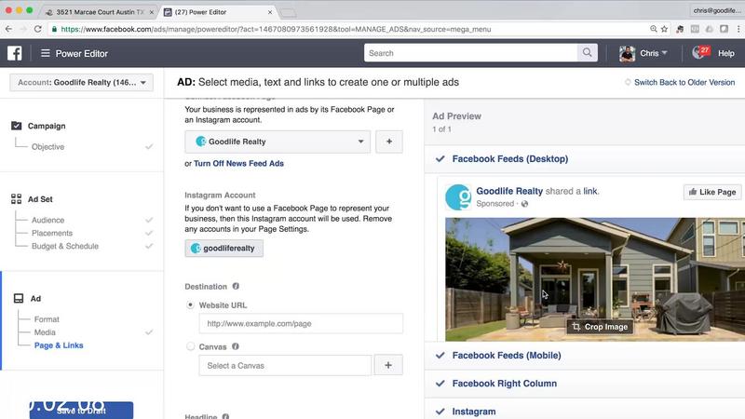745x419 pixels.
Task: Open notifications globe with 27 badge
Action: [700, 52]
